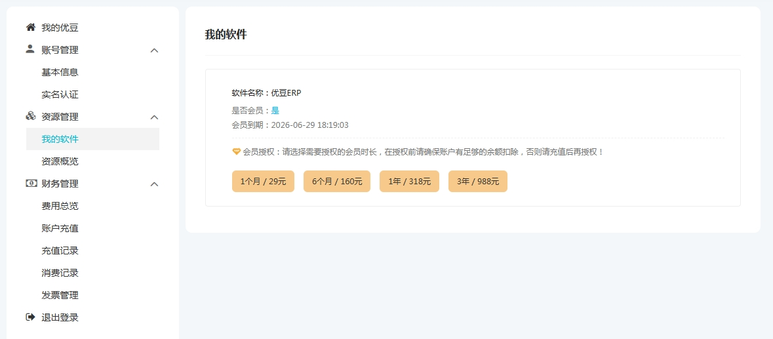Click the logout icon beside 退出登录

(31, 317)
